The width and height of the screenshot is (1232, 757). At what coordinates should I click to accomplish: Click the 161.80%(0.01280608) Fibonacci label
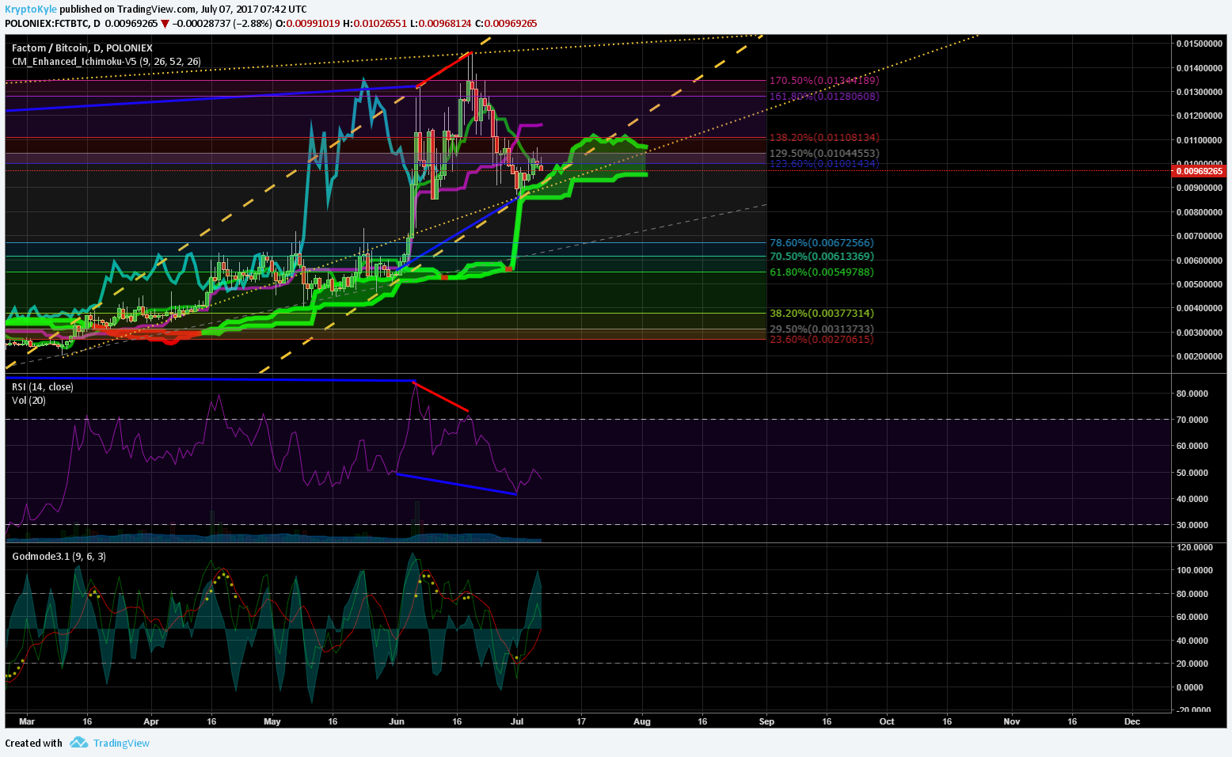pos(824,97)
